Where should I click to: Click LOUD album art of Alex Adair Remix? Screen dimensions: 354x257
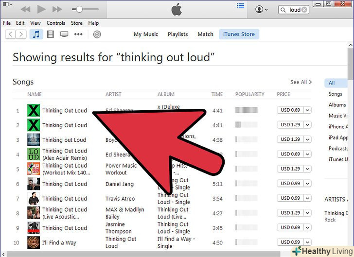[x=34, y=154]
